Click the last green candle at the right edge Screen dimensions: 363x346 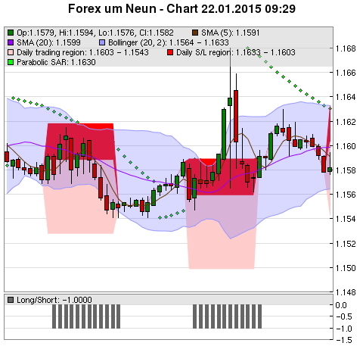point(330,170)
